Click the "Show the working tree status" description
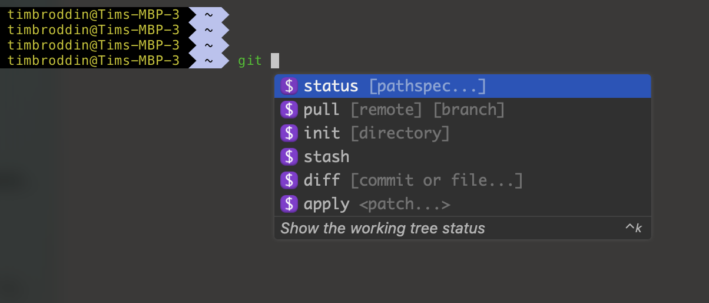The image size is (709, 303). pyautogui.click(x=383, y=228)
